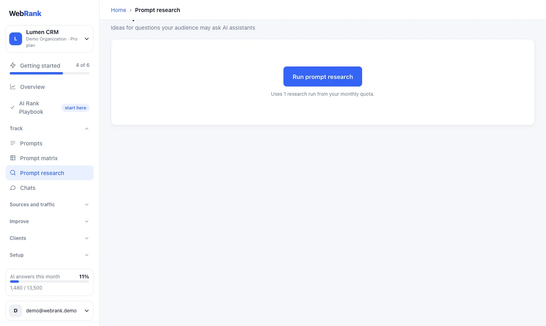Go to Home via breadcrumb

118,10
